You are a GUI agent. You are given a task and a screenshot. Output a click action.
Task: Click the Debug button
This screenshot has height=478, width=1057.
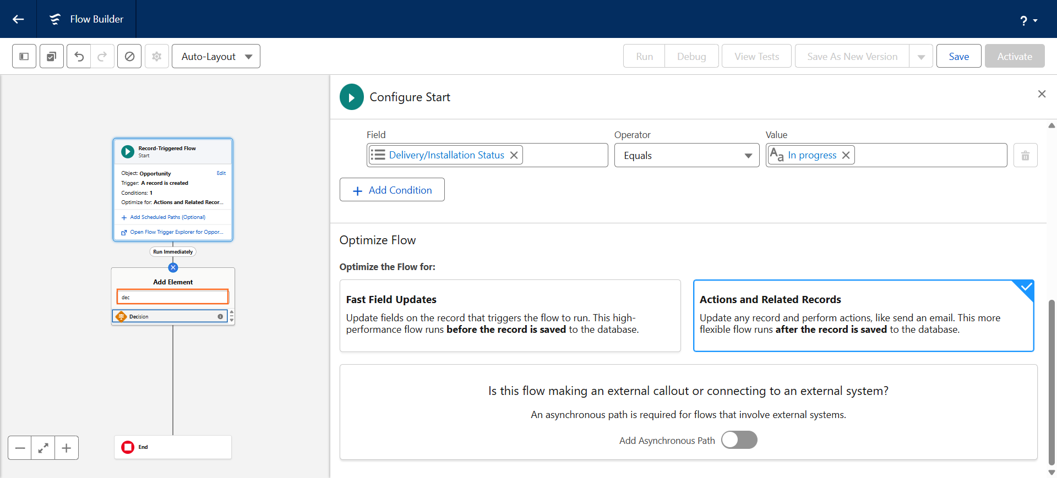pyautogui.click(x=691, y=56)
